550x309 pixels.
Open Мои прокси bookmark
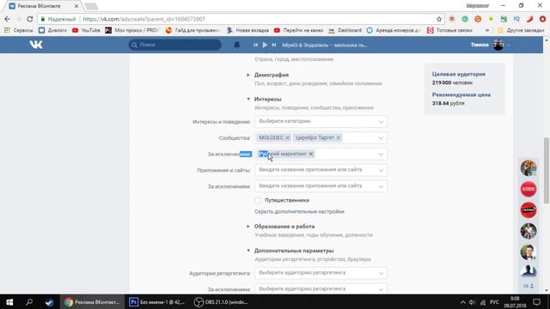(132, 31)
